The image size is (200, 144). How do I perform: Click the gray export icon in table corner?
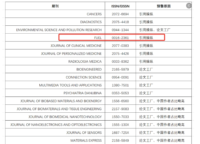click(189, 6)
